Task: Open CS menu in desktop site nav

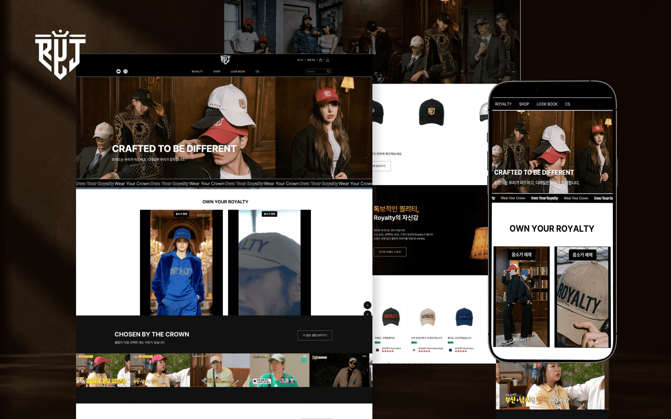Action: [257, 72]
